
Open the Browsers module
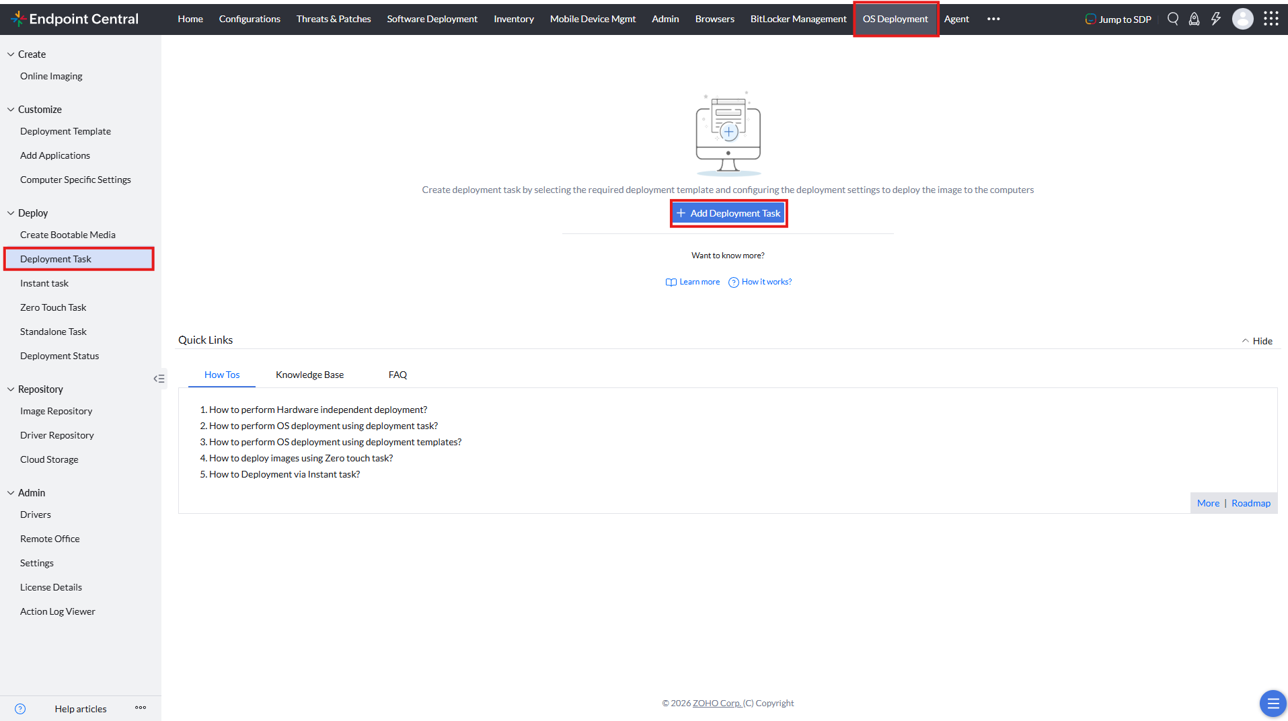point(715,19)
